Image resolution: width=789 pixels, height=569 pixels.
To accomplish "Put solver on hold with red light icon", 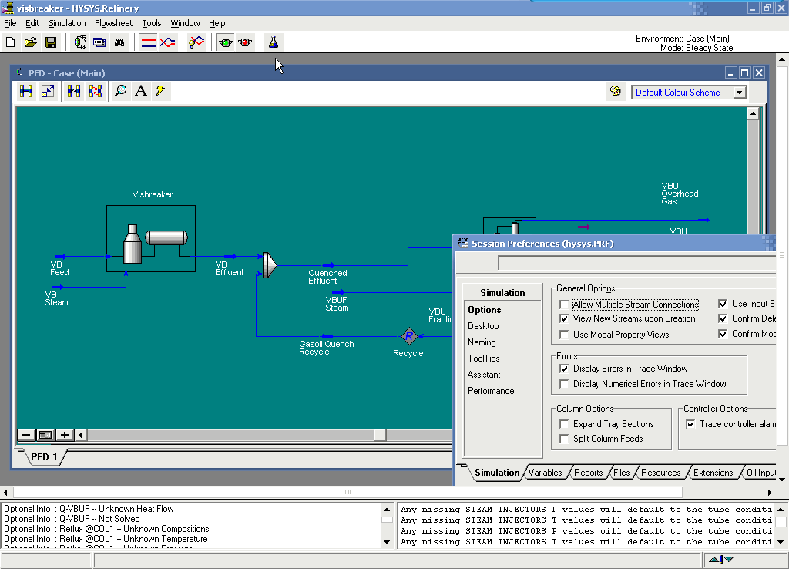I will (245, 42).
